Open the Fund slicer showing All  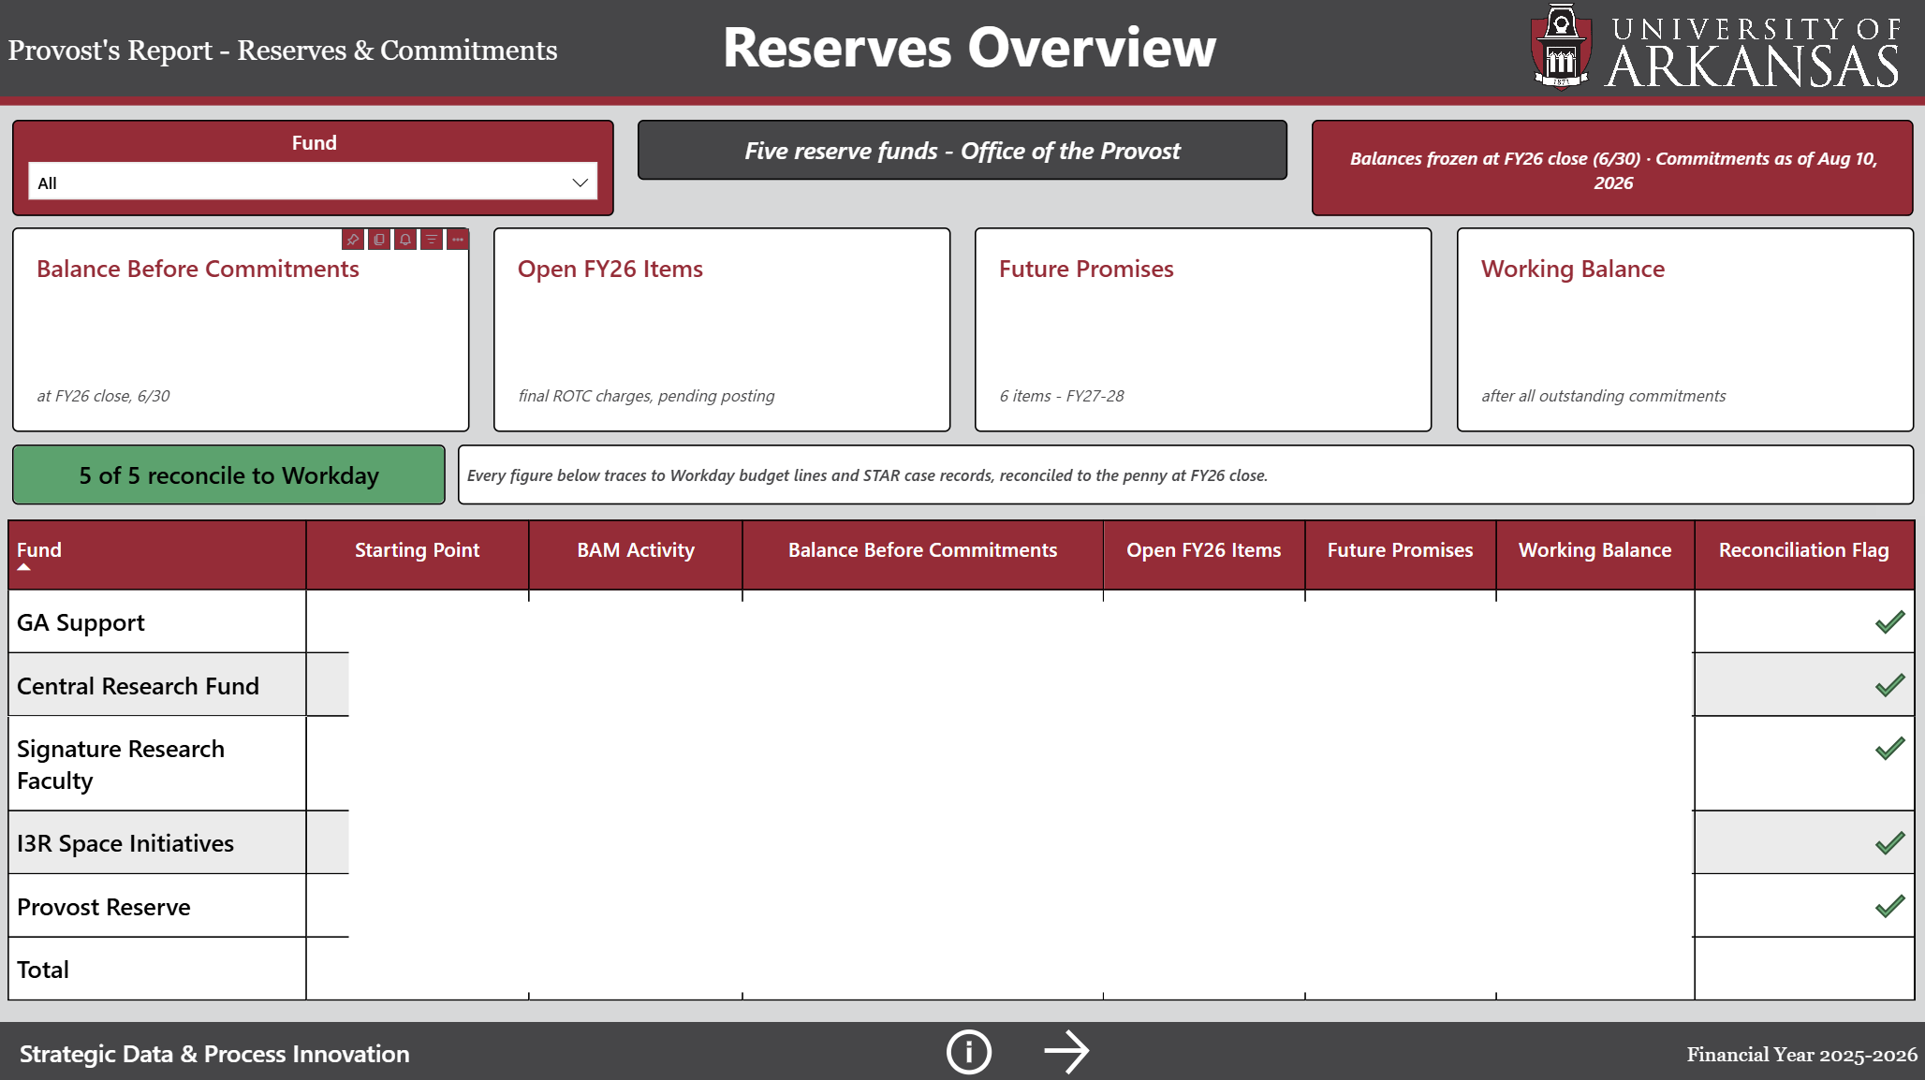click(x=313, y=182)
